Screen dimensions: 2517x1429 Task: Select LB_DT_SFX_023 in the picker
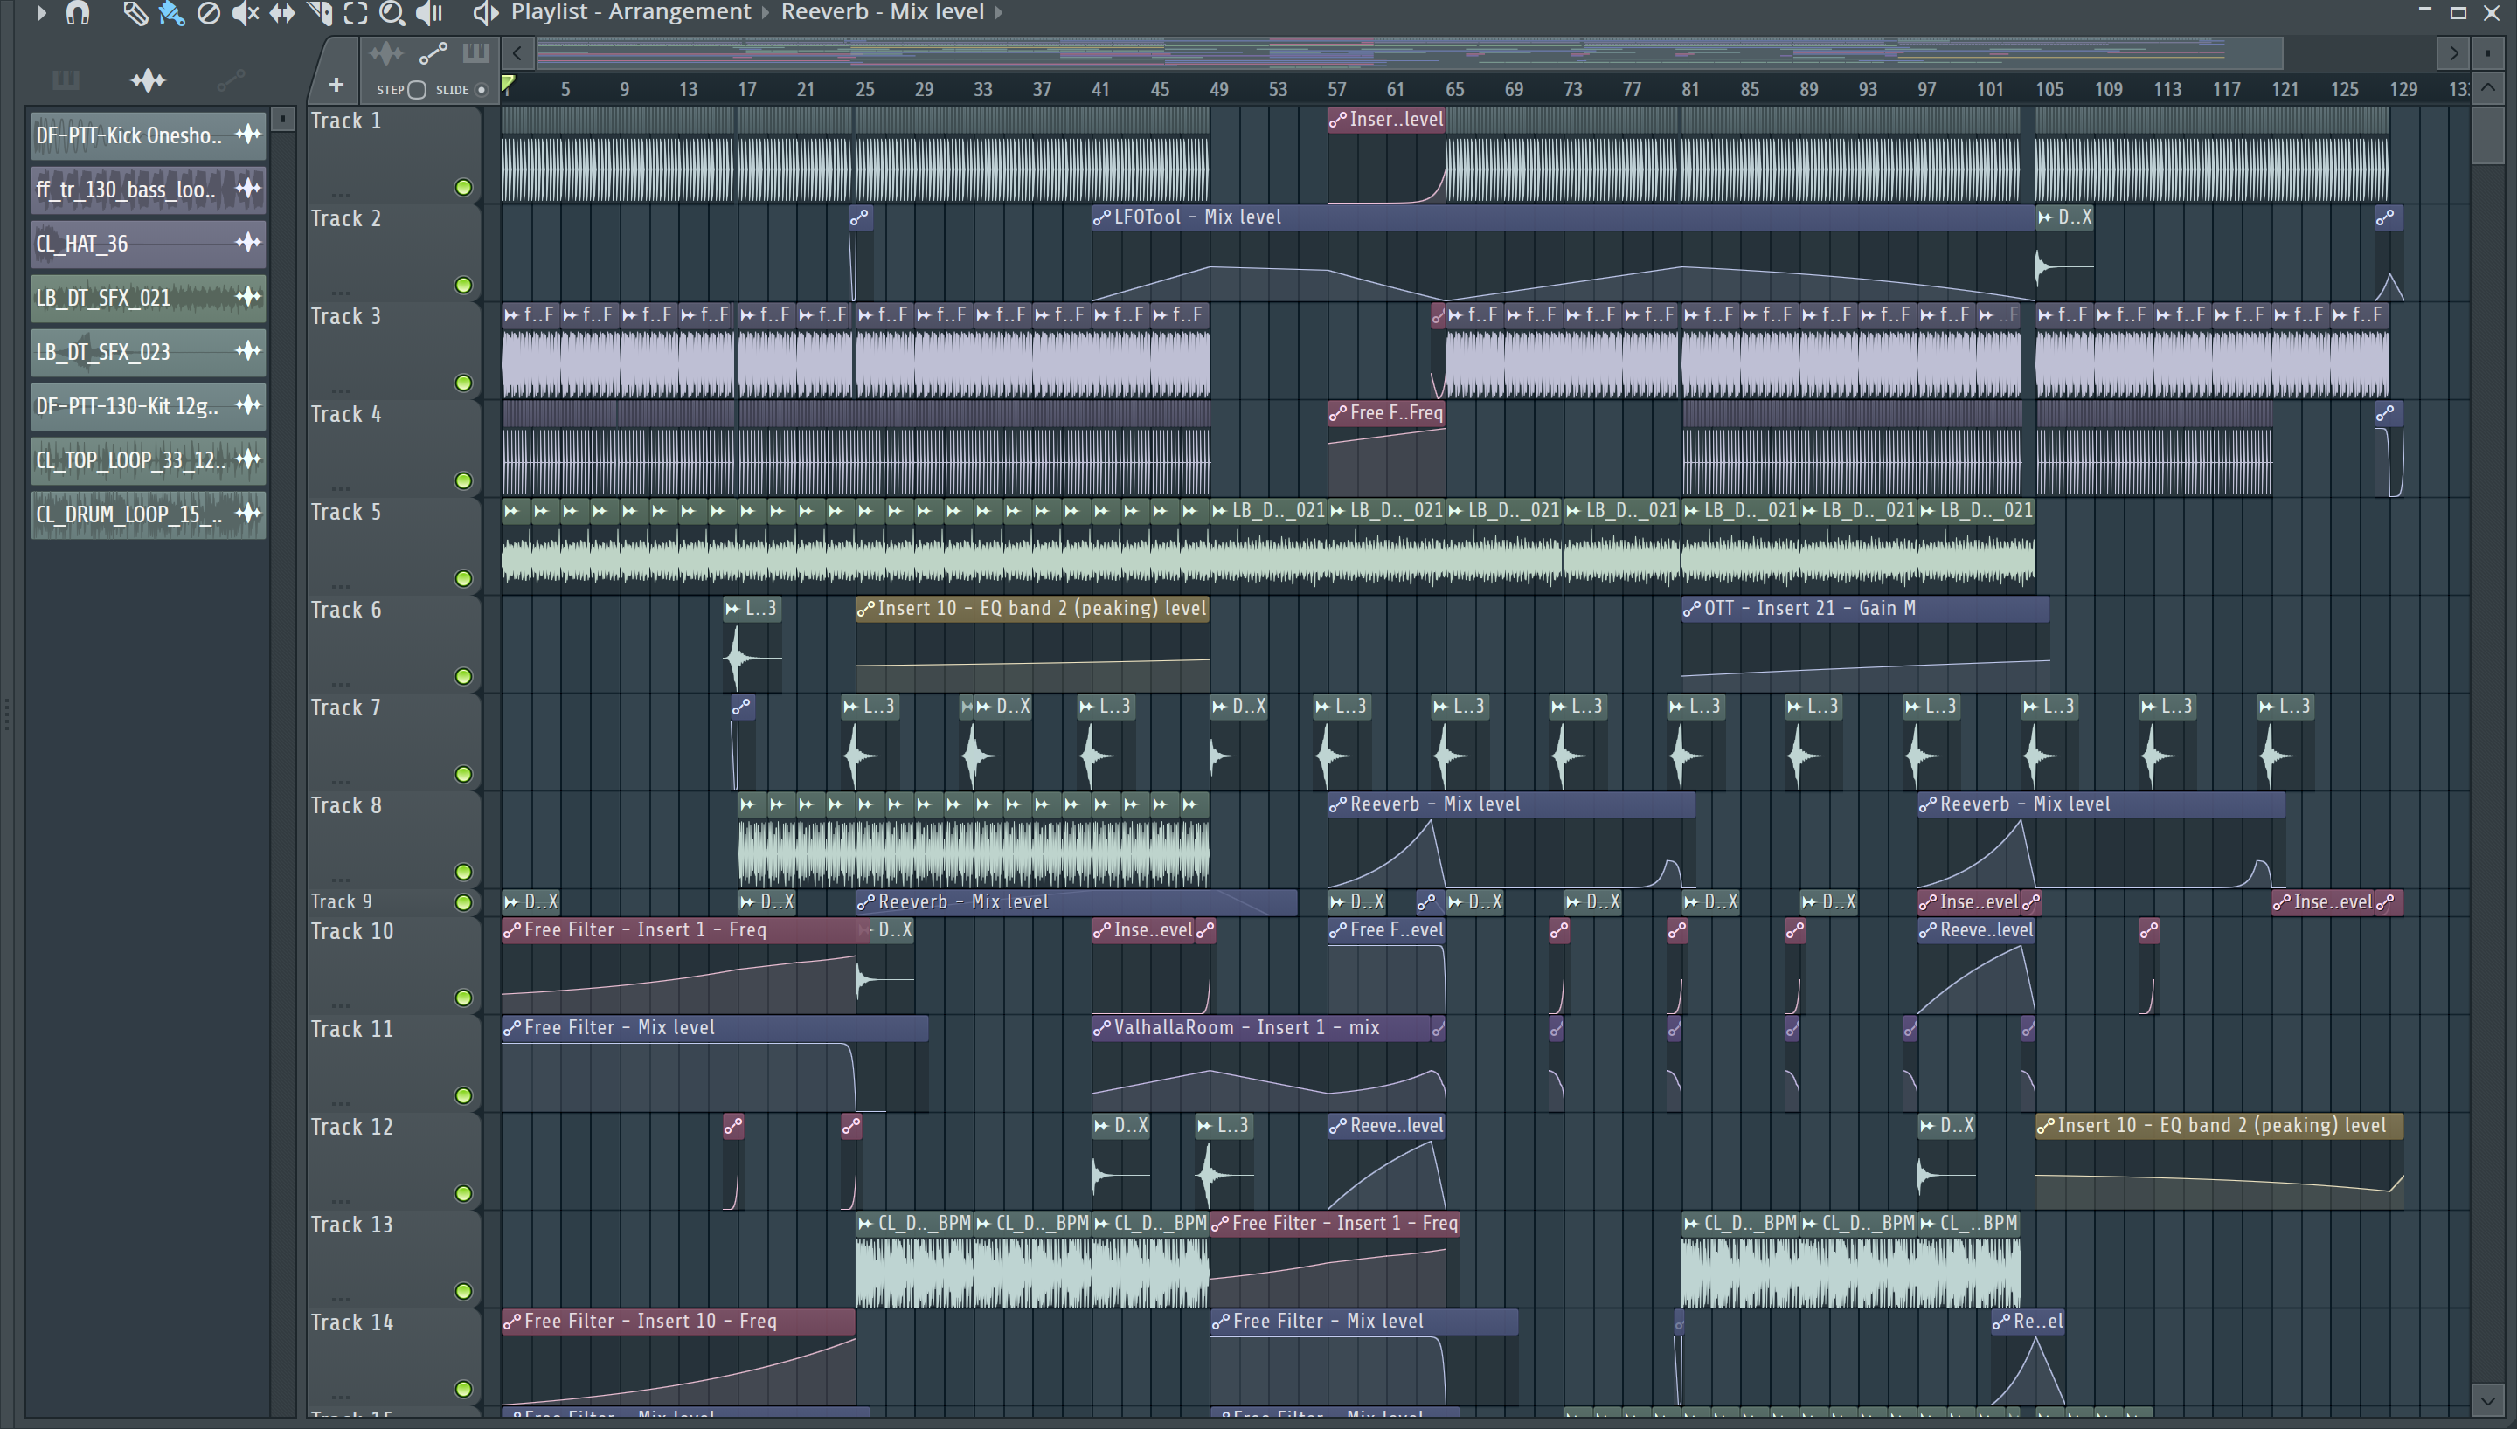pyautogui.click(x=149, y=350)
